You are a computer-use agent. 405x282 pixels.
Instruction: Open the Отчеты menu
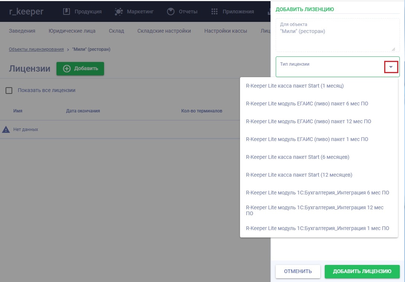click(182, 12)
